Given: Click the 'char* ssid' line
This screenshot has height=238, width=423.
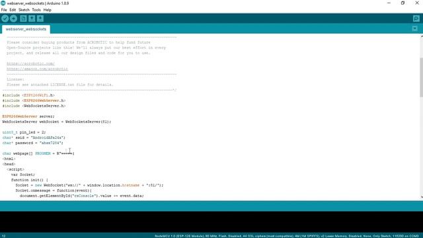Looking at the screenshot, I should [x=34, y=138].
